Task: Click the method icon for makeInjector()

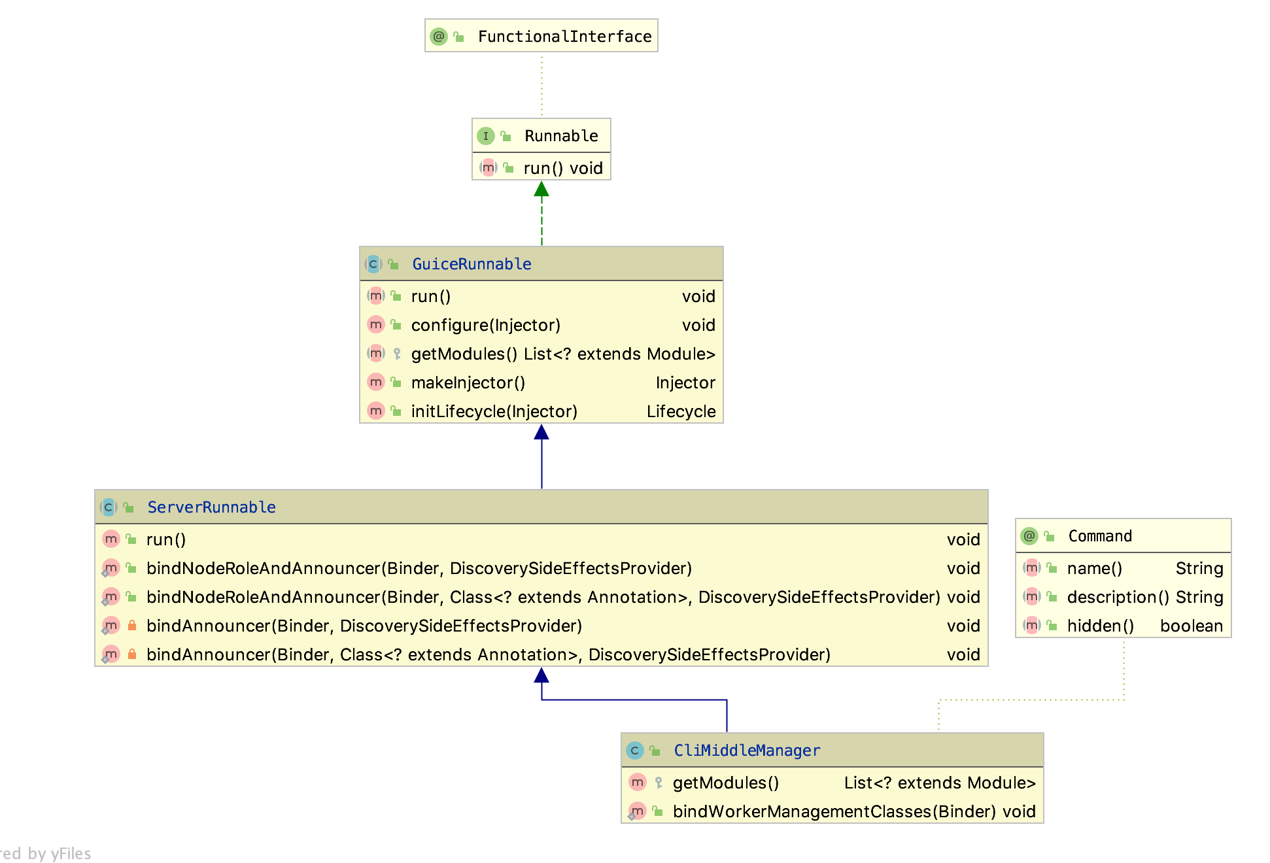Action: click(375, 382)
